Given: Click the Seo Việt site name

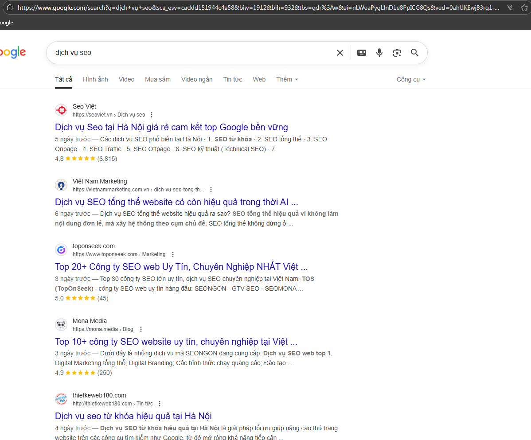Looking at the screenshot, I should tap(84, 106).
